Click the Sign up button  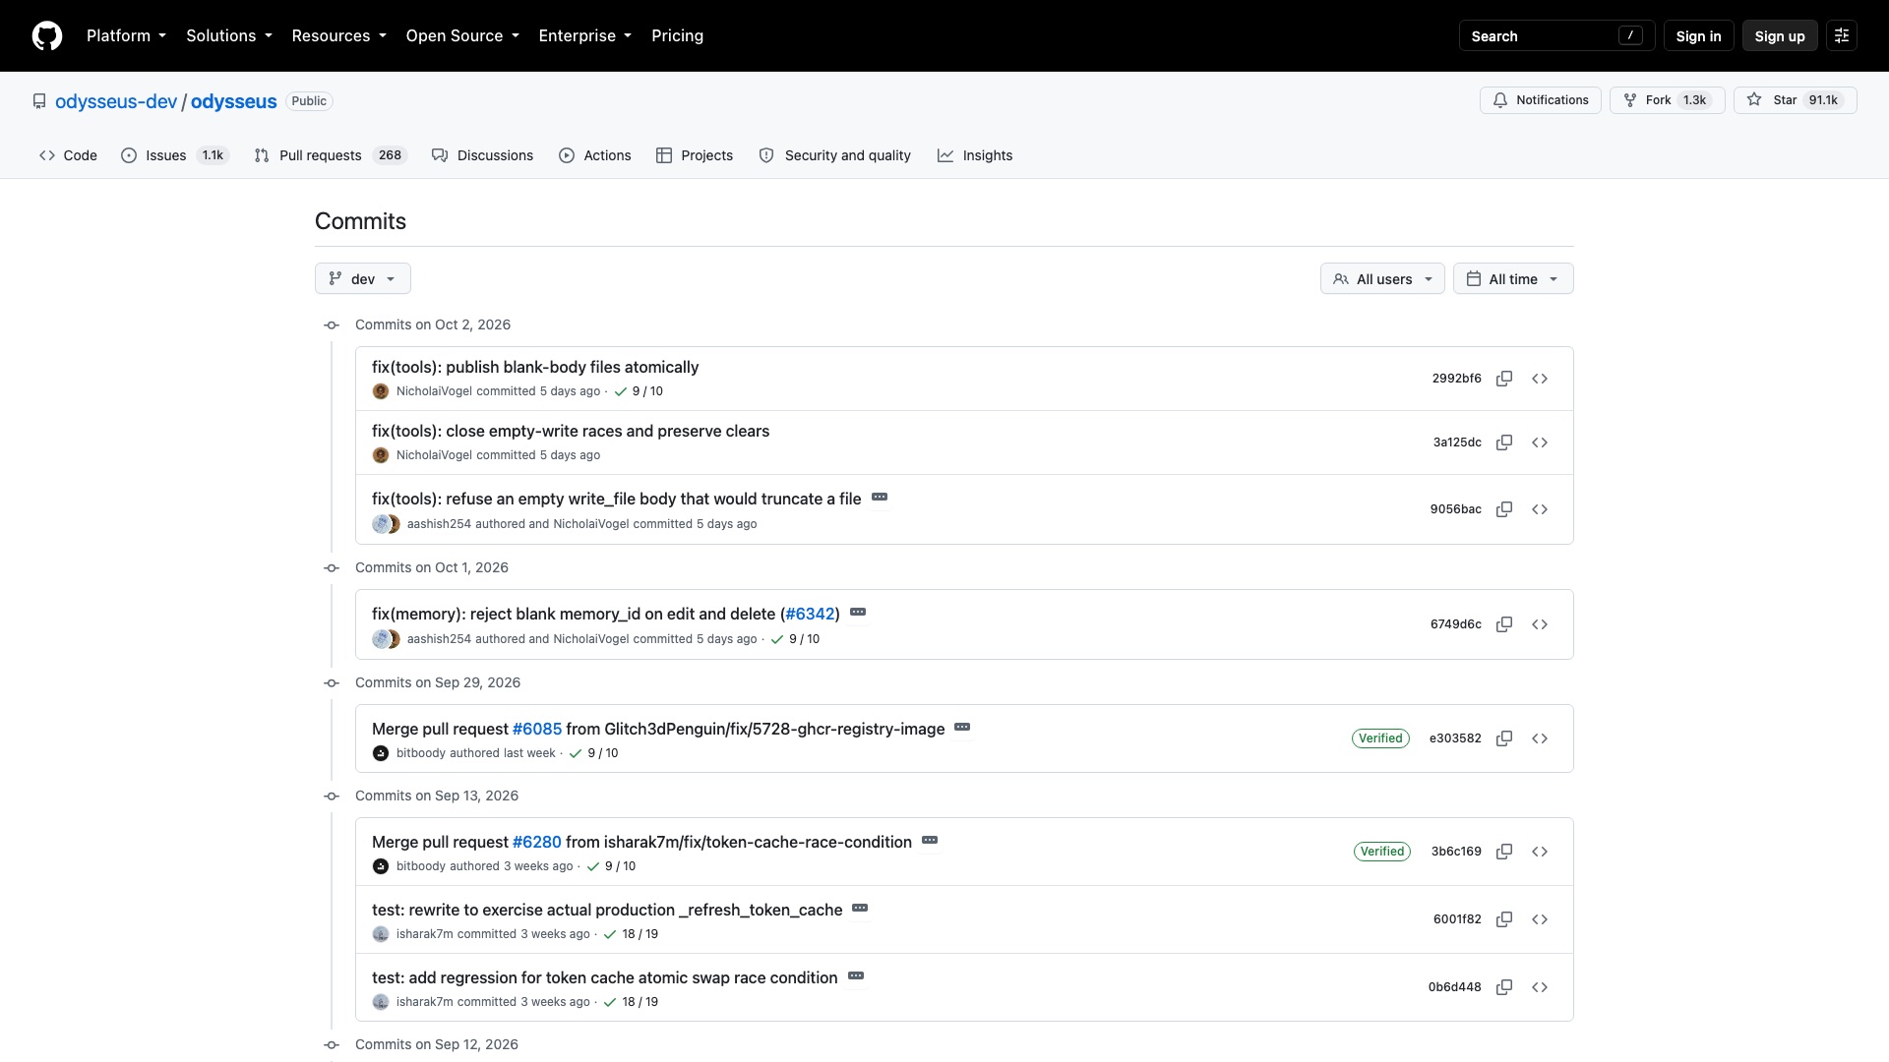pyautogui.click(x=1780, y=35)
